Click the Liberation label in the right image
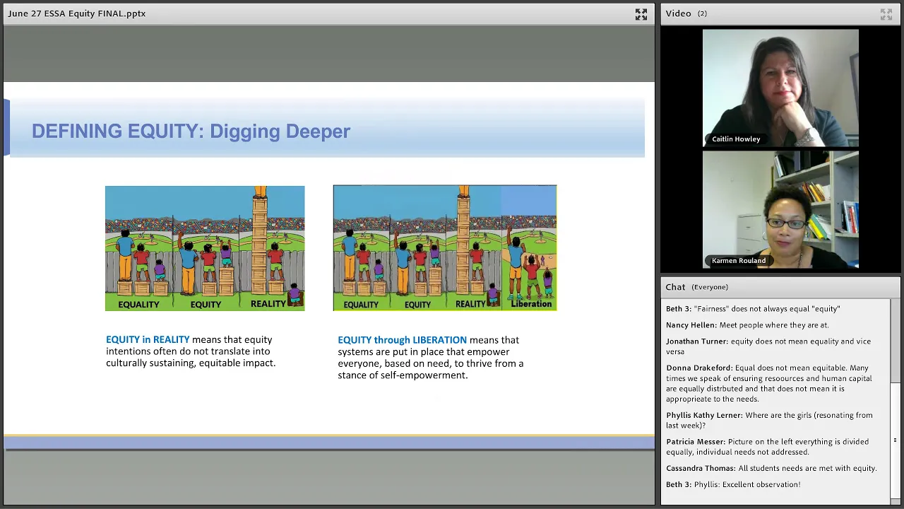Image resolution: width=904 pixels, height=509 pixels. pos(531,304)
